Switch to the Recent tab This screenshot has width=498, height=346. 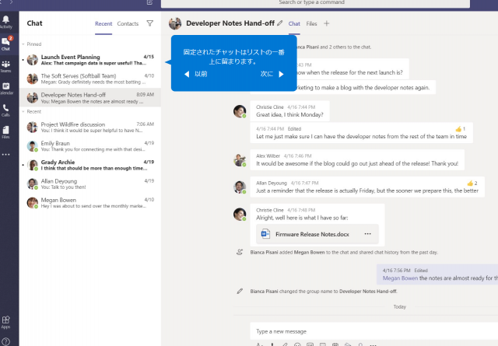pos(103,24)
